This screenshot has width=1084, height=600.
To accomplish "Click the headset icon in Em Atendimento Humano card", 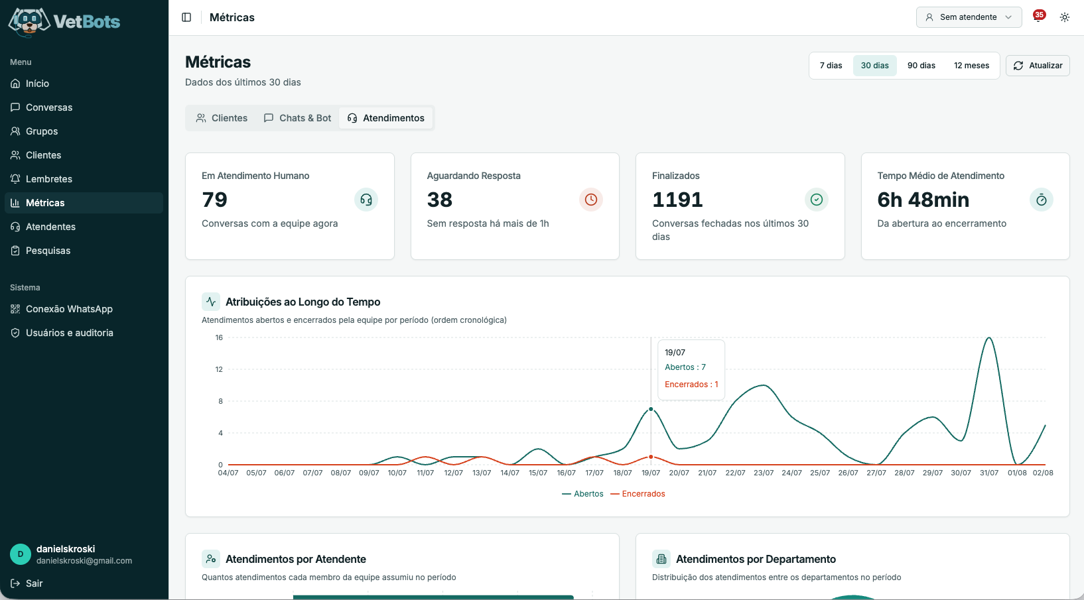I will pos(366,200).
